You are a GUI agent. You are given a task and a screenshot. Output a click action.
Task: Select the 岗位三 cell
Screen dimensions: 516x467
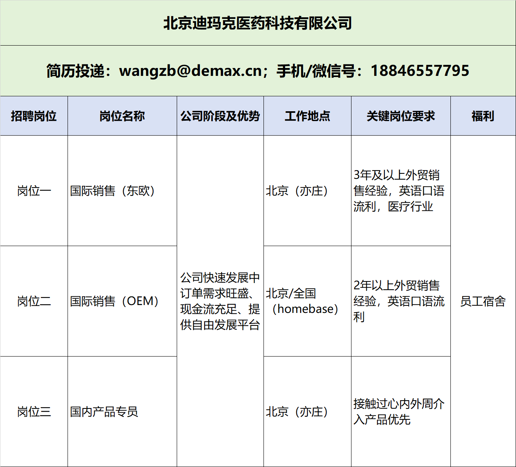pos(34,412)
